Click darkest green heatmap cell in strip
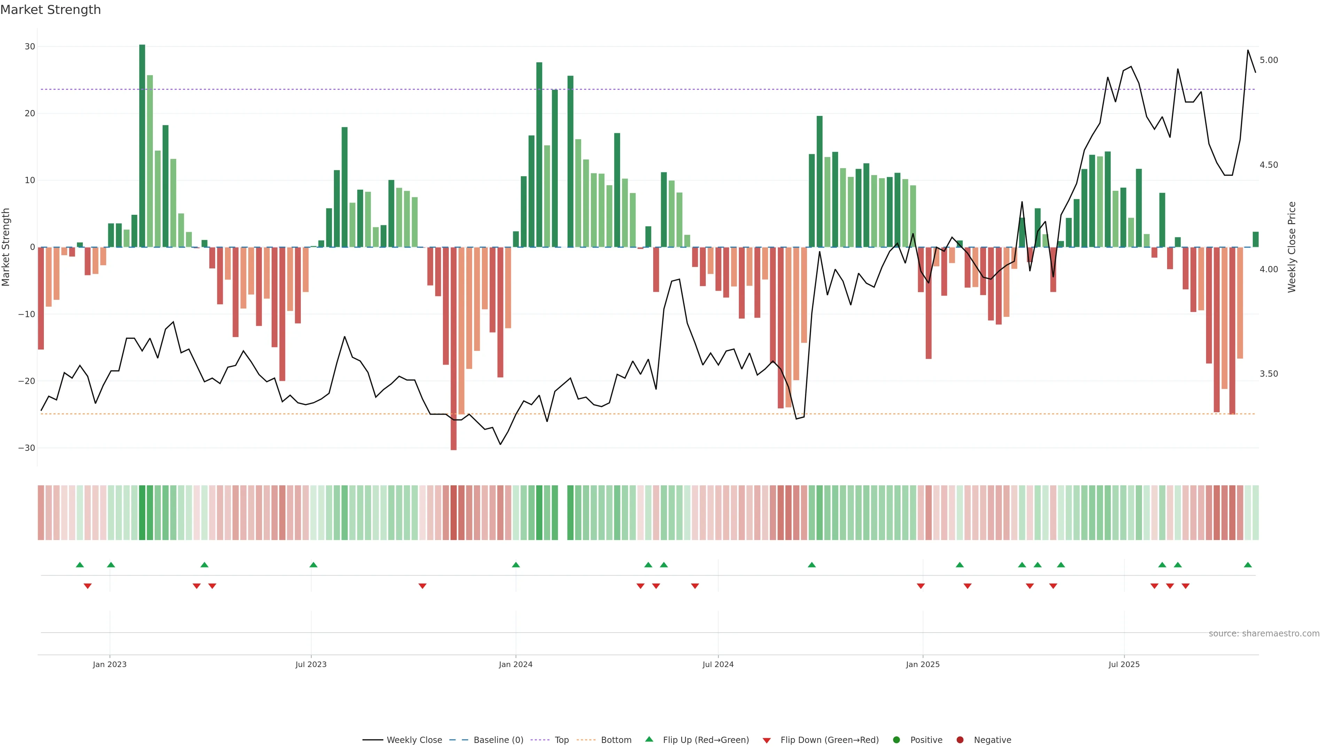Image resolution: width=1337 pixels, height=752 pixels. click(142, 512)
